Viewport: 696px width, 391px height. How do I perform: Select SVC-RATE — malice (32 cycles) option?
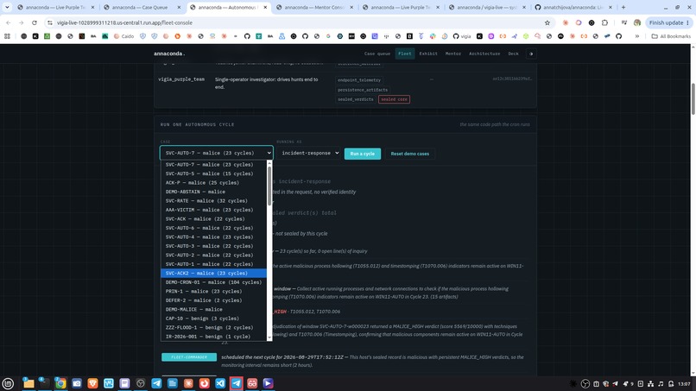[x=214, y=200]
